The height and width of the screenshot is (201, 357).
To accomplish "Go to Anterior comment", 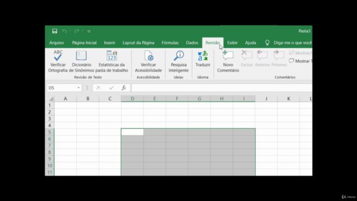I will (262, 59).
